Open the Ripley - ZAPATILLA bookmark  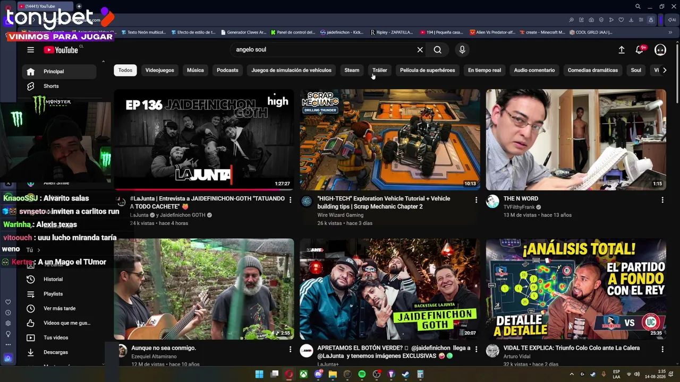(392, 32)
